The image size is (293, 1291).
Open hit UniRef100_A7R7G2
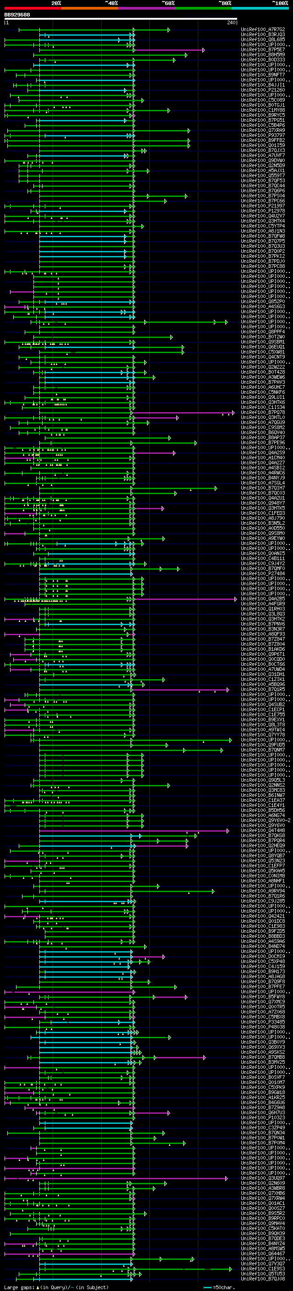click(x=263, y=30)
